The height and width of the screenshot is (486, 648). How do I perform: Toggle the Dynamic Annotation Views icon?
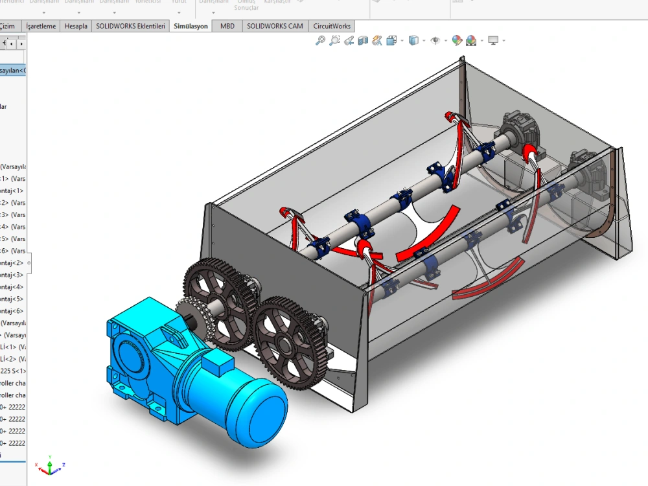pos(377,40)
